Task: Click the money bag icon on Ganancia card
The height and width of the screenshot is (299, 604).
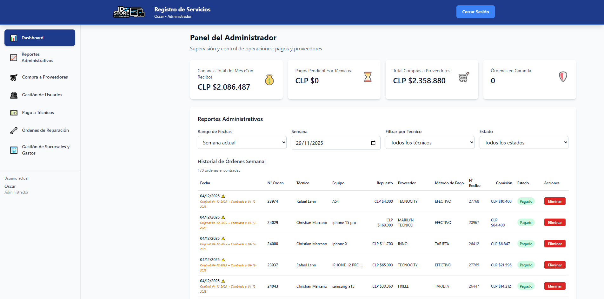Action: pos(269,80)
